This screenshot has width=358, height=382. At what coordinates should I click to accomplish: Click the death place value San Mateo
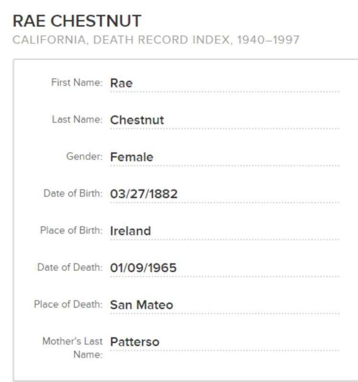(x=141, y=305)
